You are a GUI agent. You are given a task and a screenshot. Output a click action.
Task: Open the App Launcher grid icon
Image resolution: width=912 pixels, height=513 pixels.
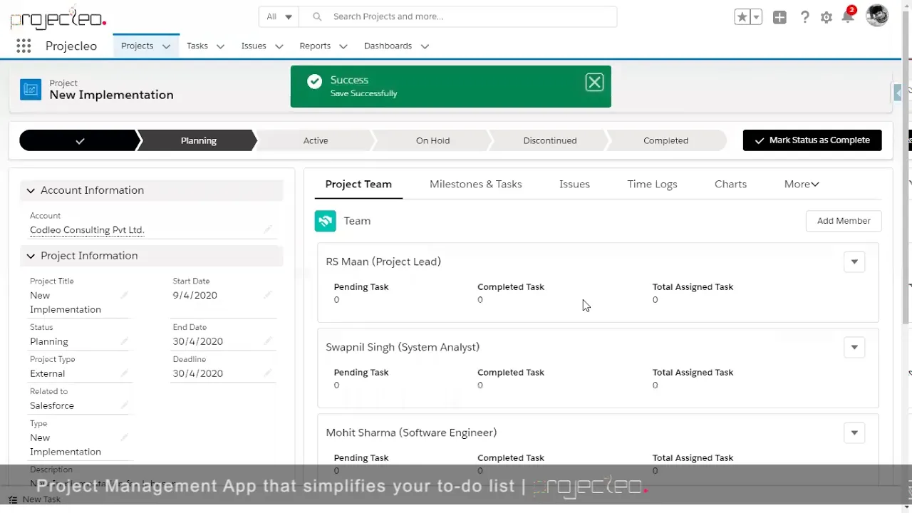pyautogui.click(x=24, y=46)
